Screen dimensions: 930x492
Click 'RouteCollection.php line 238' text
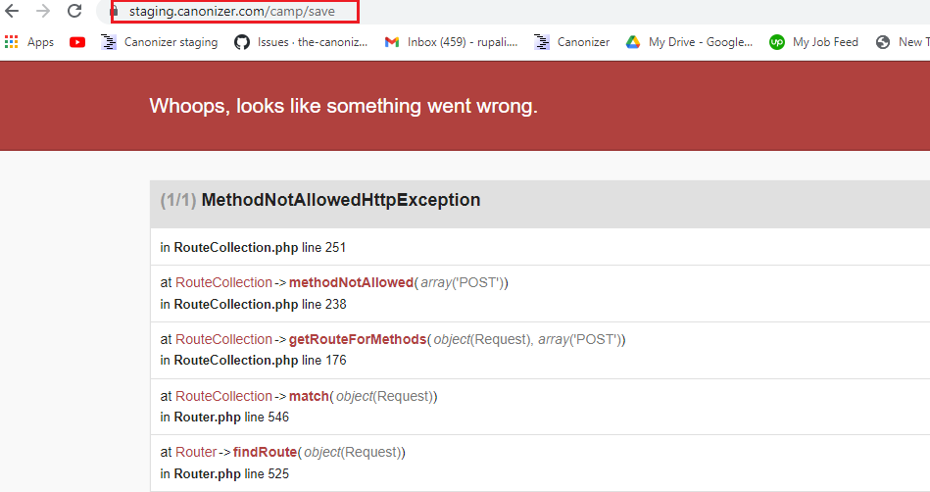(x=260, y=305)
